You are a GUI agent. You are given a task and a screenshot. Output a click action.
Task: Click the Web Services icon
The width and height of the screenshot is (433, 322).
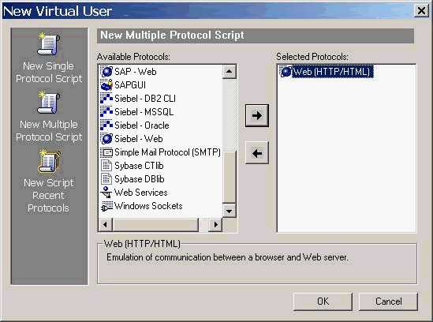point(106,193)
